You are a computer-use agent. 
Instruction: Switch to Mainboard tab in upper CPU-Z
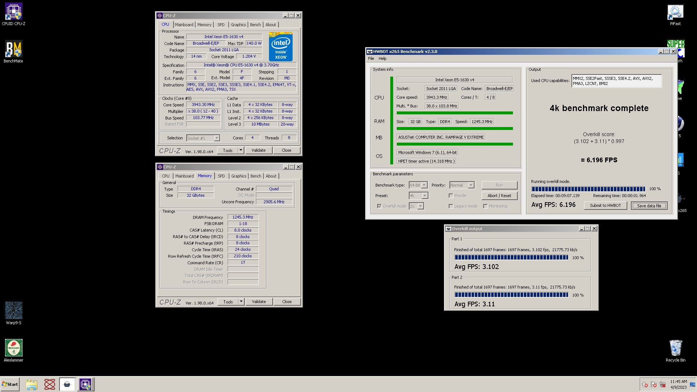click(x=184, y=25)
